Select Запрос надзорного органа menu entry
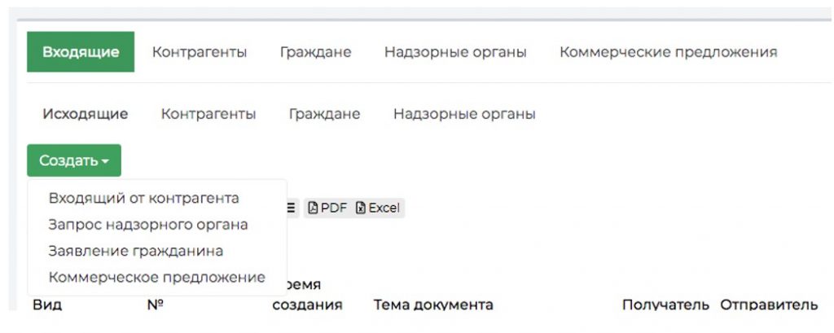The image size is (834, 333). (x=148, y=225)
